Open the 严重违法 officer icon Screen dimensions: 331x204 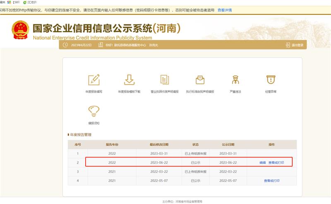(x=235, y=80)
